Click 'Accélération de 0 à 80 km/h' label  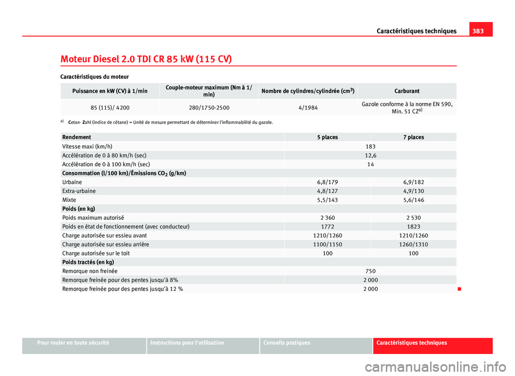pyautogui.click(x=104, y=156)
